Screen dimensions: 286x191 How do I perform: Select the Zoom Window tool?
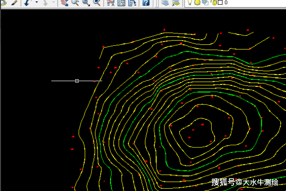pos(86,3)
